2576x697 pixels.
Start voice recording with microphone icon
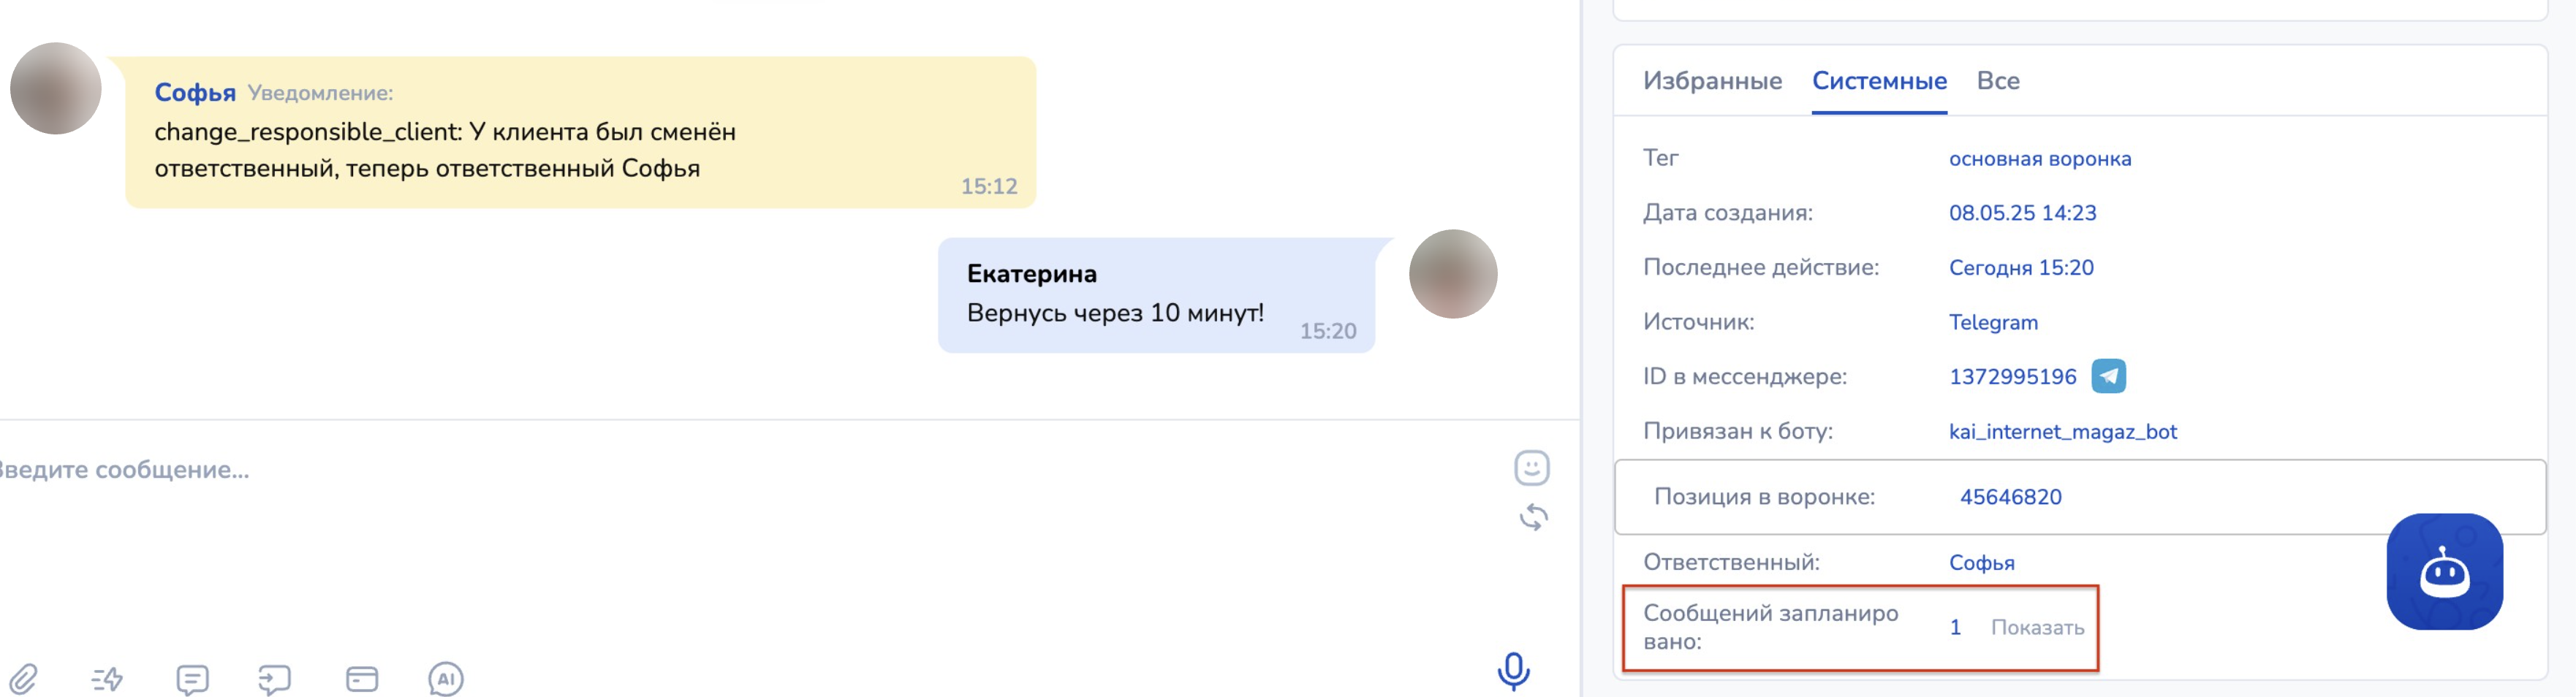(x=1513, y=671)
